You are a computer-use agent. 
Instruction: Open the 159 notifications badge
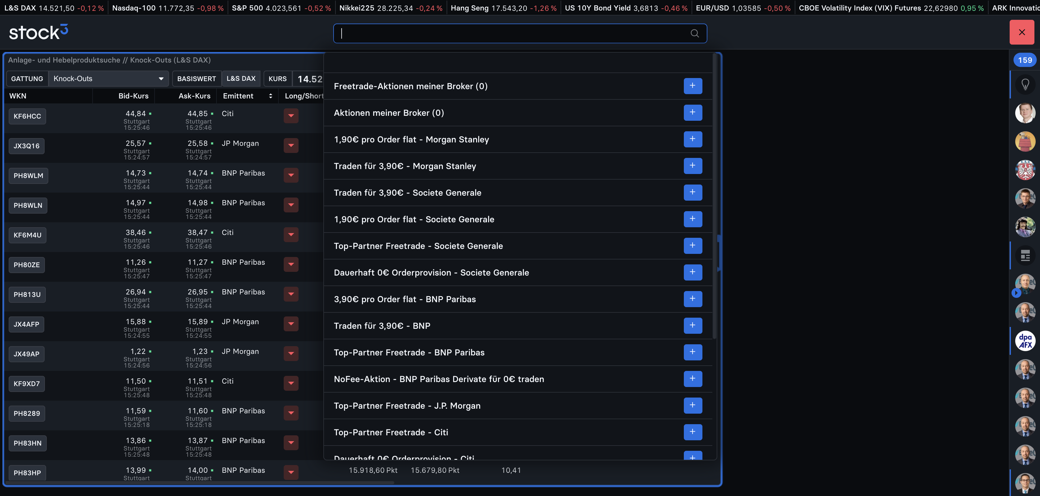[1025, 60]
